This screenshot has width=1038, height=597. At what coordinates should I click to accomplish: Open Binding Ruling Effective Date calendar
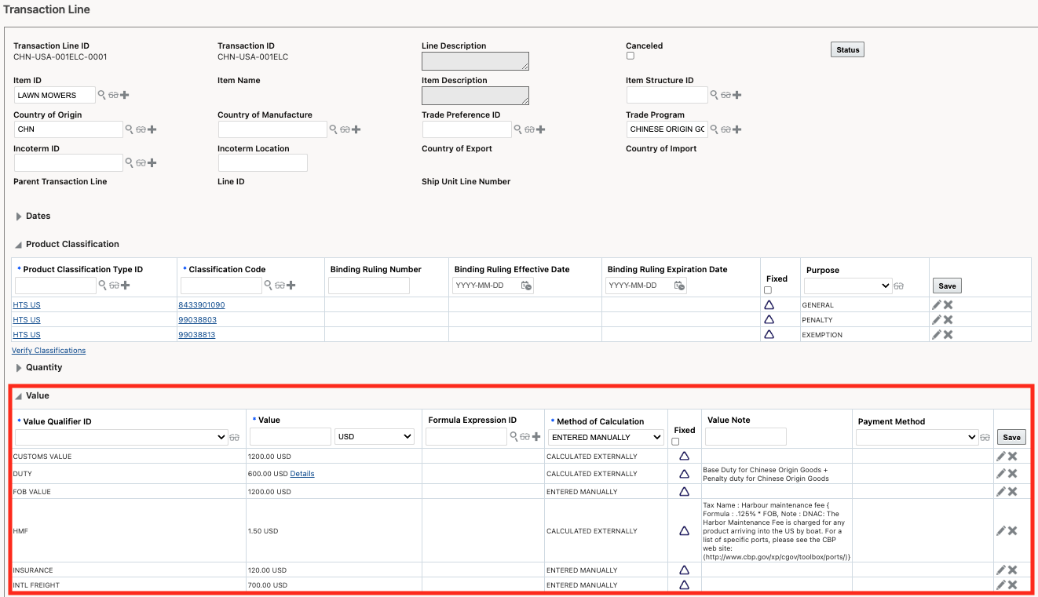527,286
